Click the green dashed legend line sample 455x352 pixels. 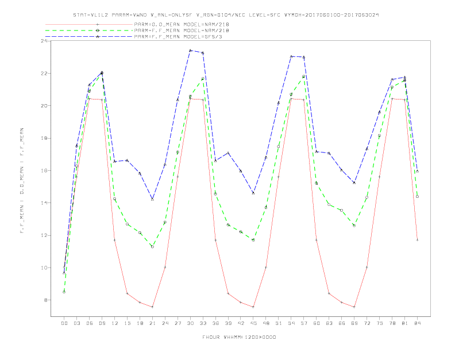click(89, 30)
